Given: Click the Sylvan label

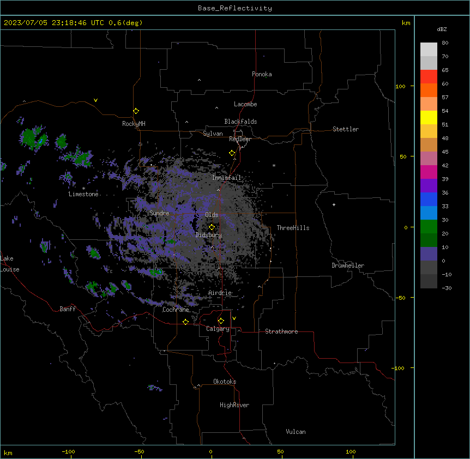Looking at the screenshot, I should (213, 134).
